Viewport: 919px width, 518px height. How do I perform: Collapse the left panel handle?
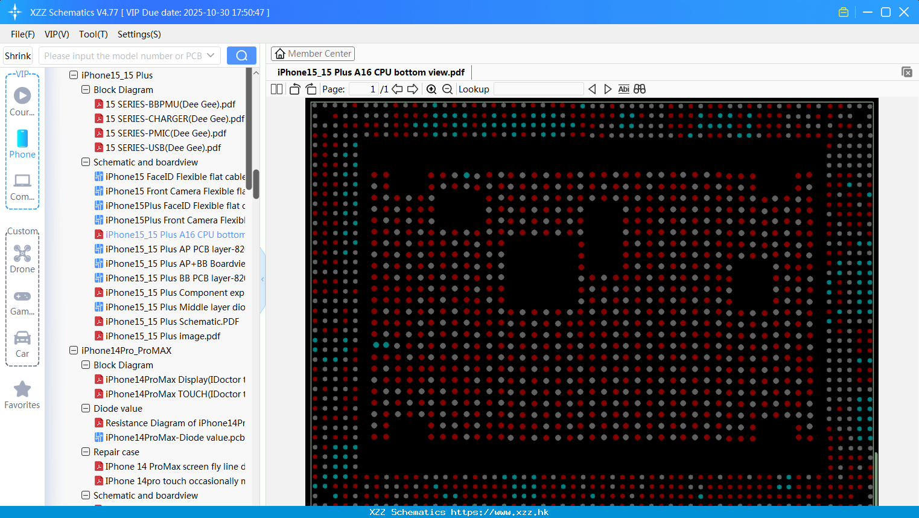pos(262,279)
